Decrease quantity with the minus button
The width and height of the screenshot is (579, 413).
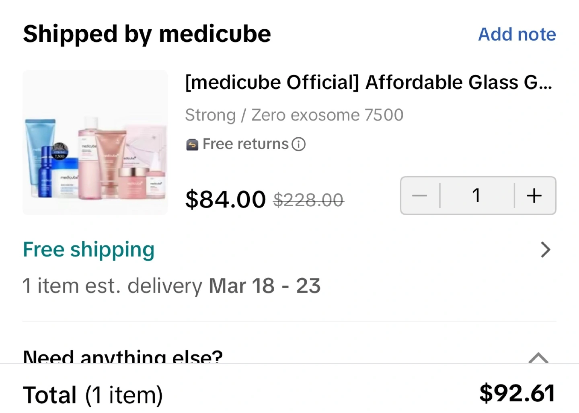[x=419, y=196]
